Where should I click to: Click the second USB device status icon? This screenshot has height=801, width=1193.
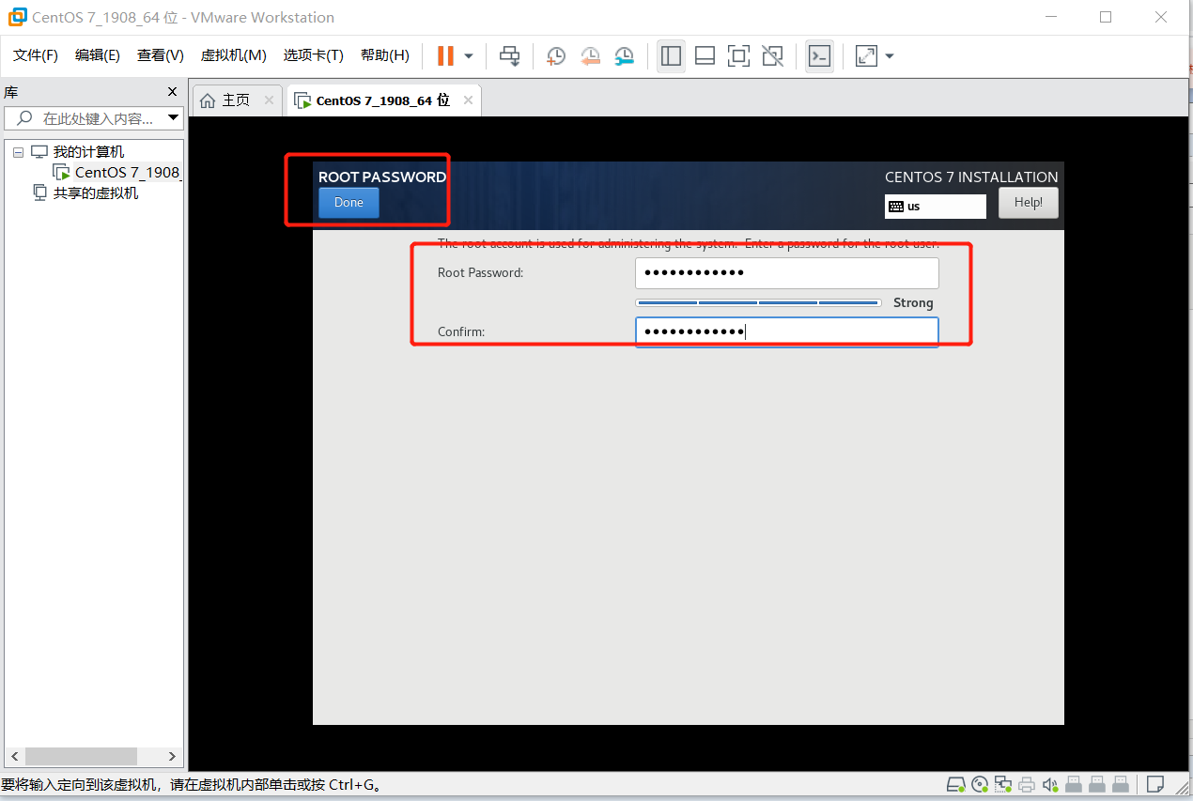(x=1097, y=784)
